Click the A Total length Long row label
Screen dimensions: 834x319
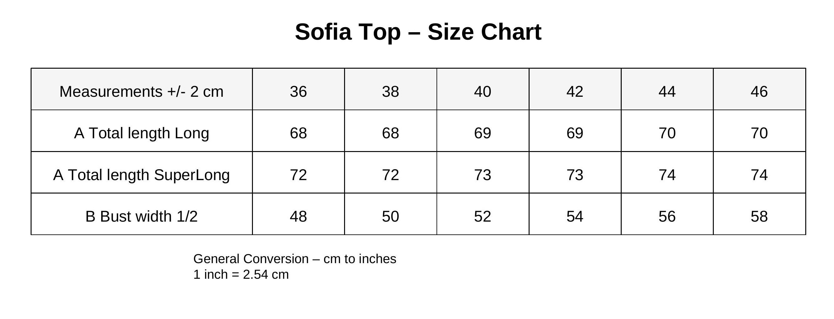[x=141, y=133]
